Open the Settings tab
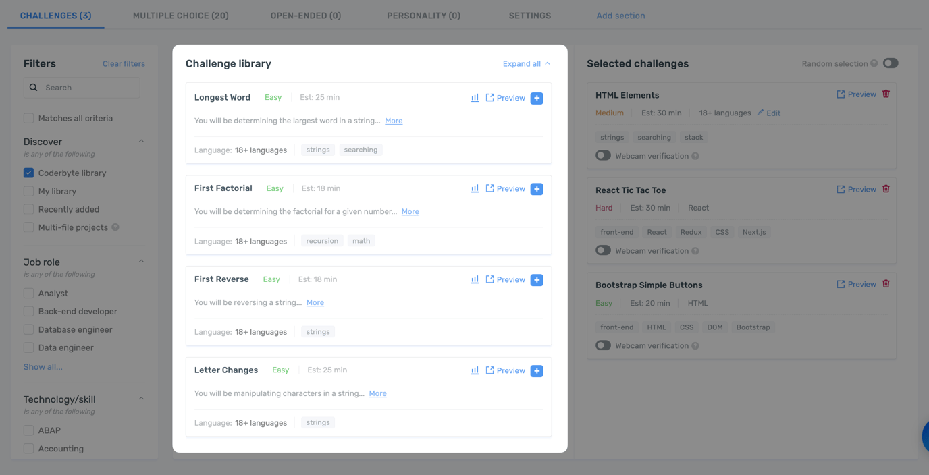This screenshot has width=929, height=475. tap(529, 16)
